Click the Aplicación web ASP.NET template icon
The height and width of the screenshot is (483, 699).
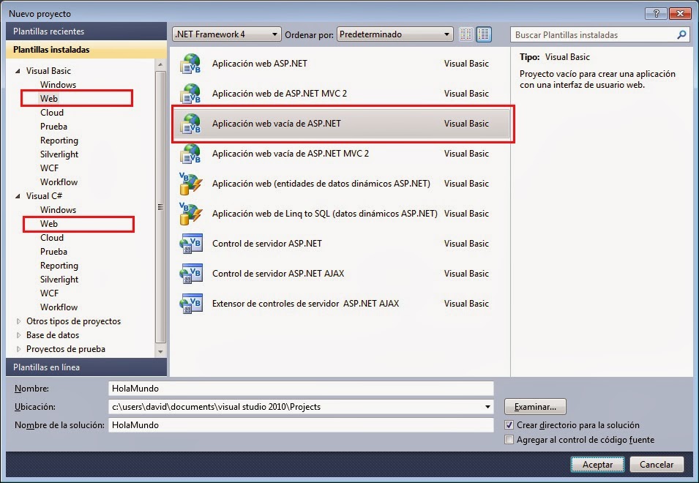point(190,64)
